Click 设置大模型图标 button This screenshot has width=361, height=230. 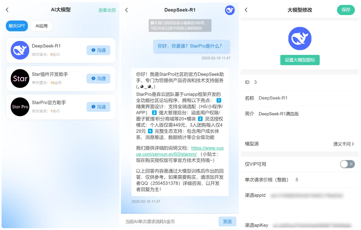(x=300, y=60)
